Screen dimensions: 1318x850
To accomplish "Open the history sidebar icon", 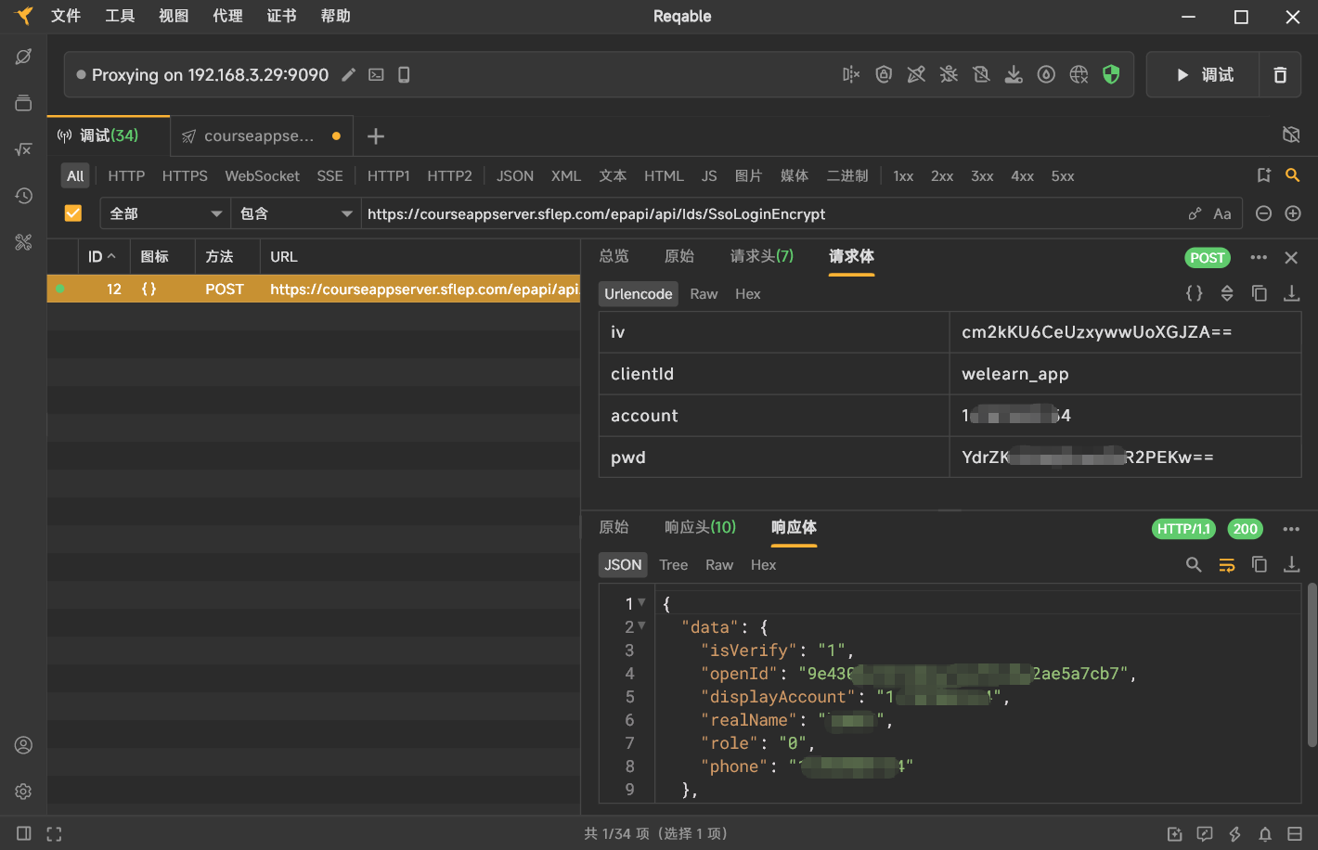I will point(23,196).
